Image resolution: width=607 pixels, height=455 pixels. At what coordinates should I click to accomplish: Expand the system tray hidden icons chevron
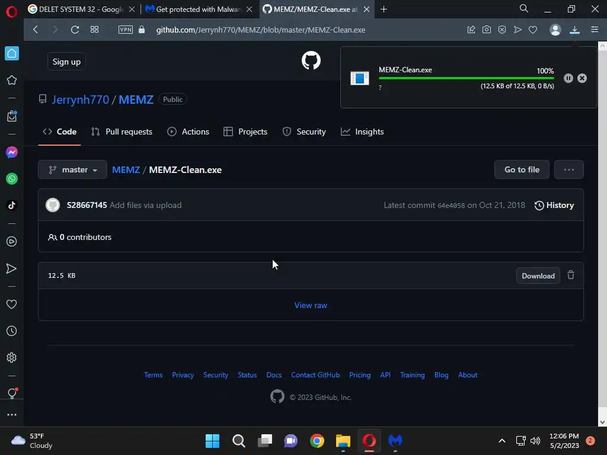click(x=501, y=441)
